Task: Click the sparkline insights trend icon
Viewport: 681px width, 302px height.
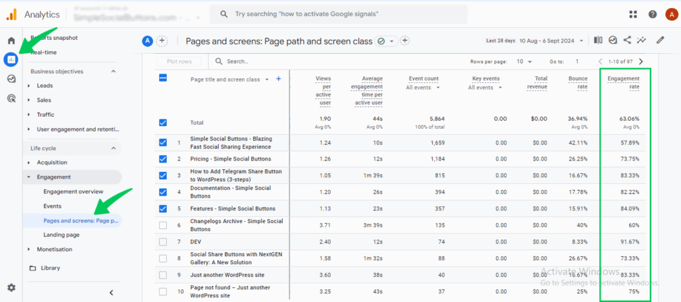Action: 642,40
